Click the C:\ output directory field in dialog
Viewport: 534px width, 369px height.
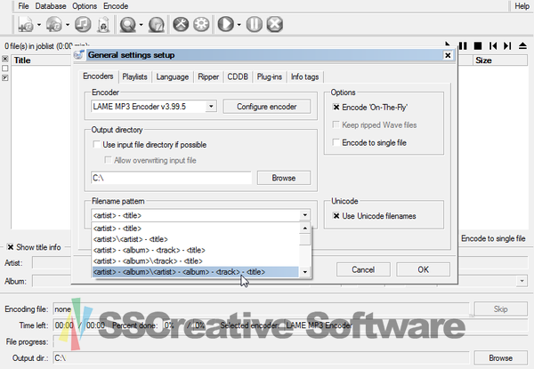tap(171, 178)
